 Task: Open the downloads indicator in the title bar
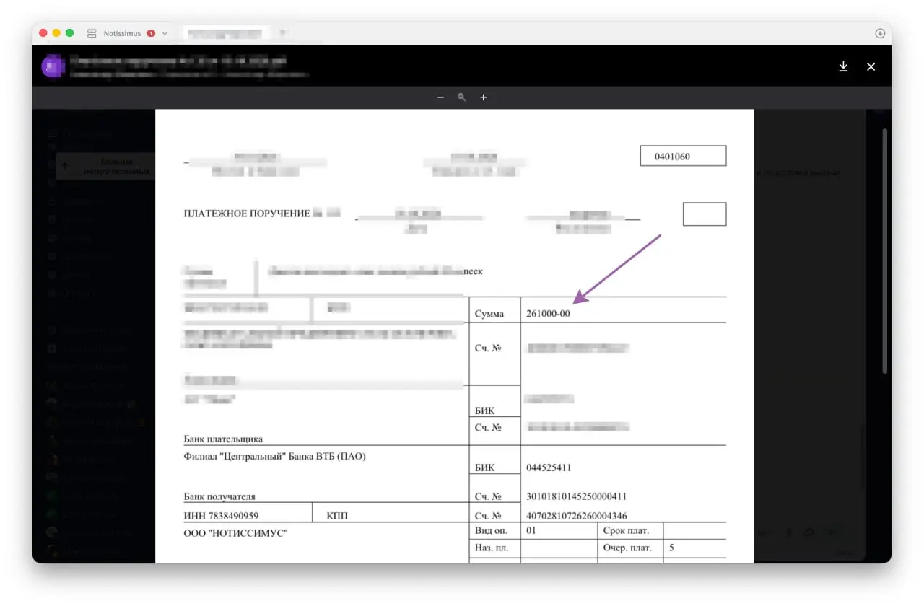tap(880, 33)
